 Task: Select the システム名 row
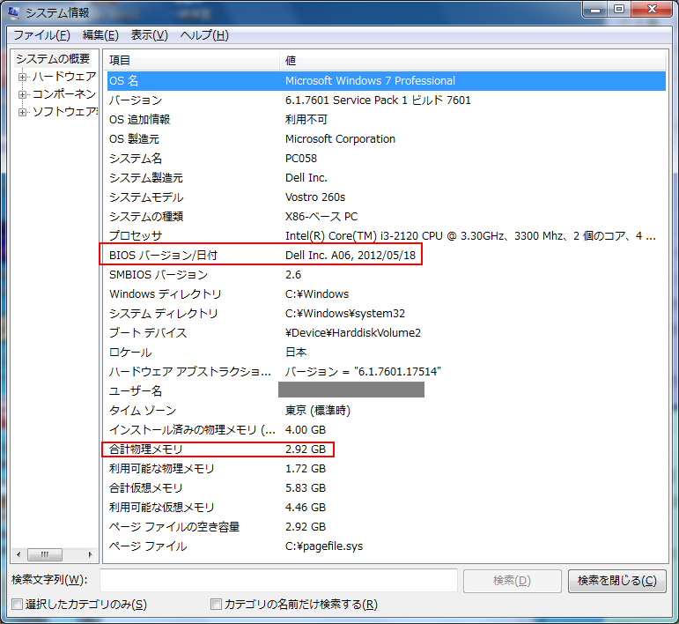click(387, 159)
